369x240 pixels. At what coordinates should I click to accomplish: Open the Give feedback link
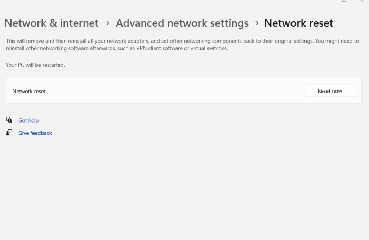(35, 133)
